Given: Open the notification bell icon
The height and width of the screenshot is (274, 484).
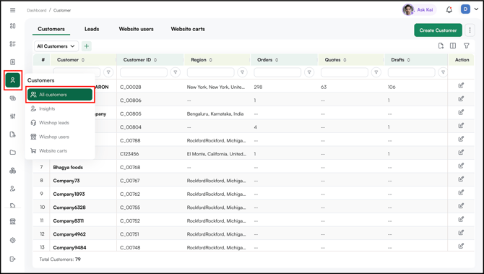Looking at the screenshot, I should click(449, 10).
